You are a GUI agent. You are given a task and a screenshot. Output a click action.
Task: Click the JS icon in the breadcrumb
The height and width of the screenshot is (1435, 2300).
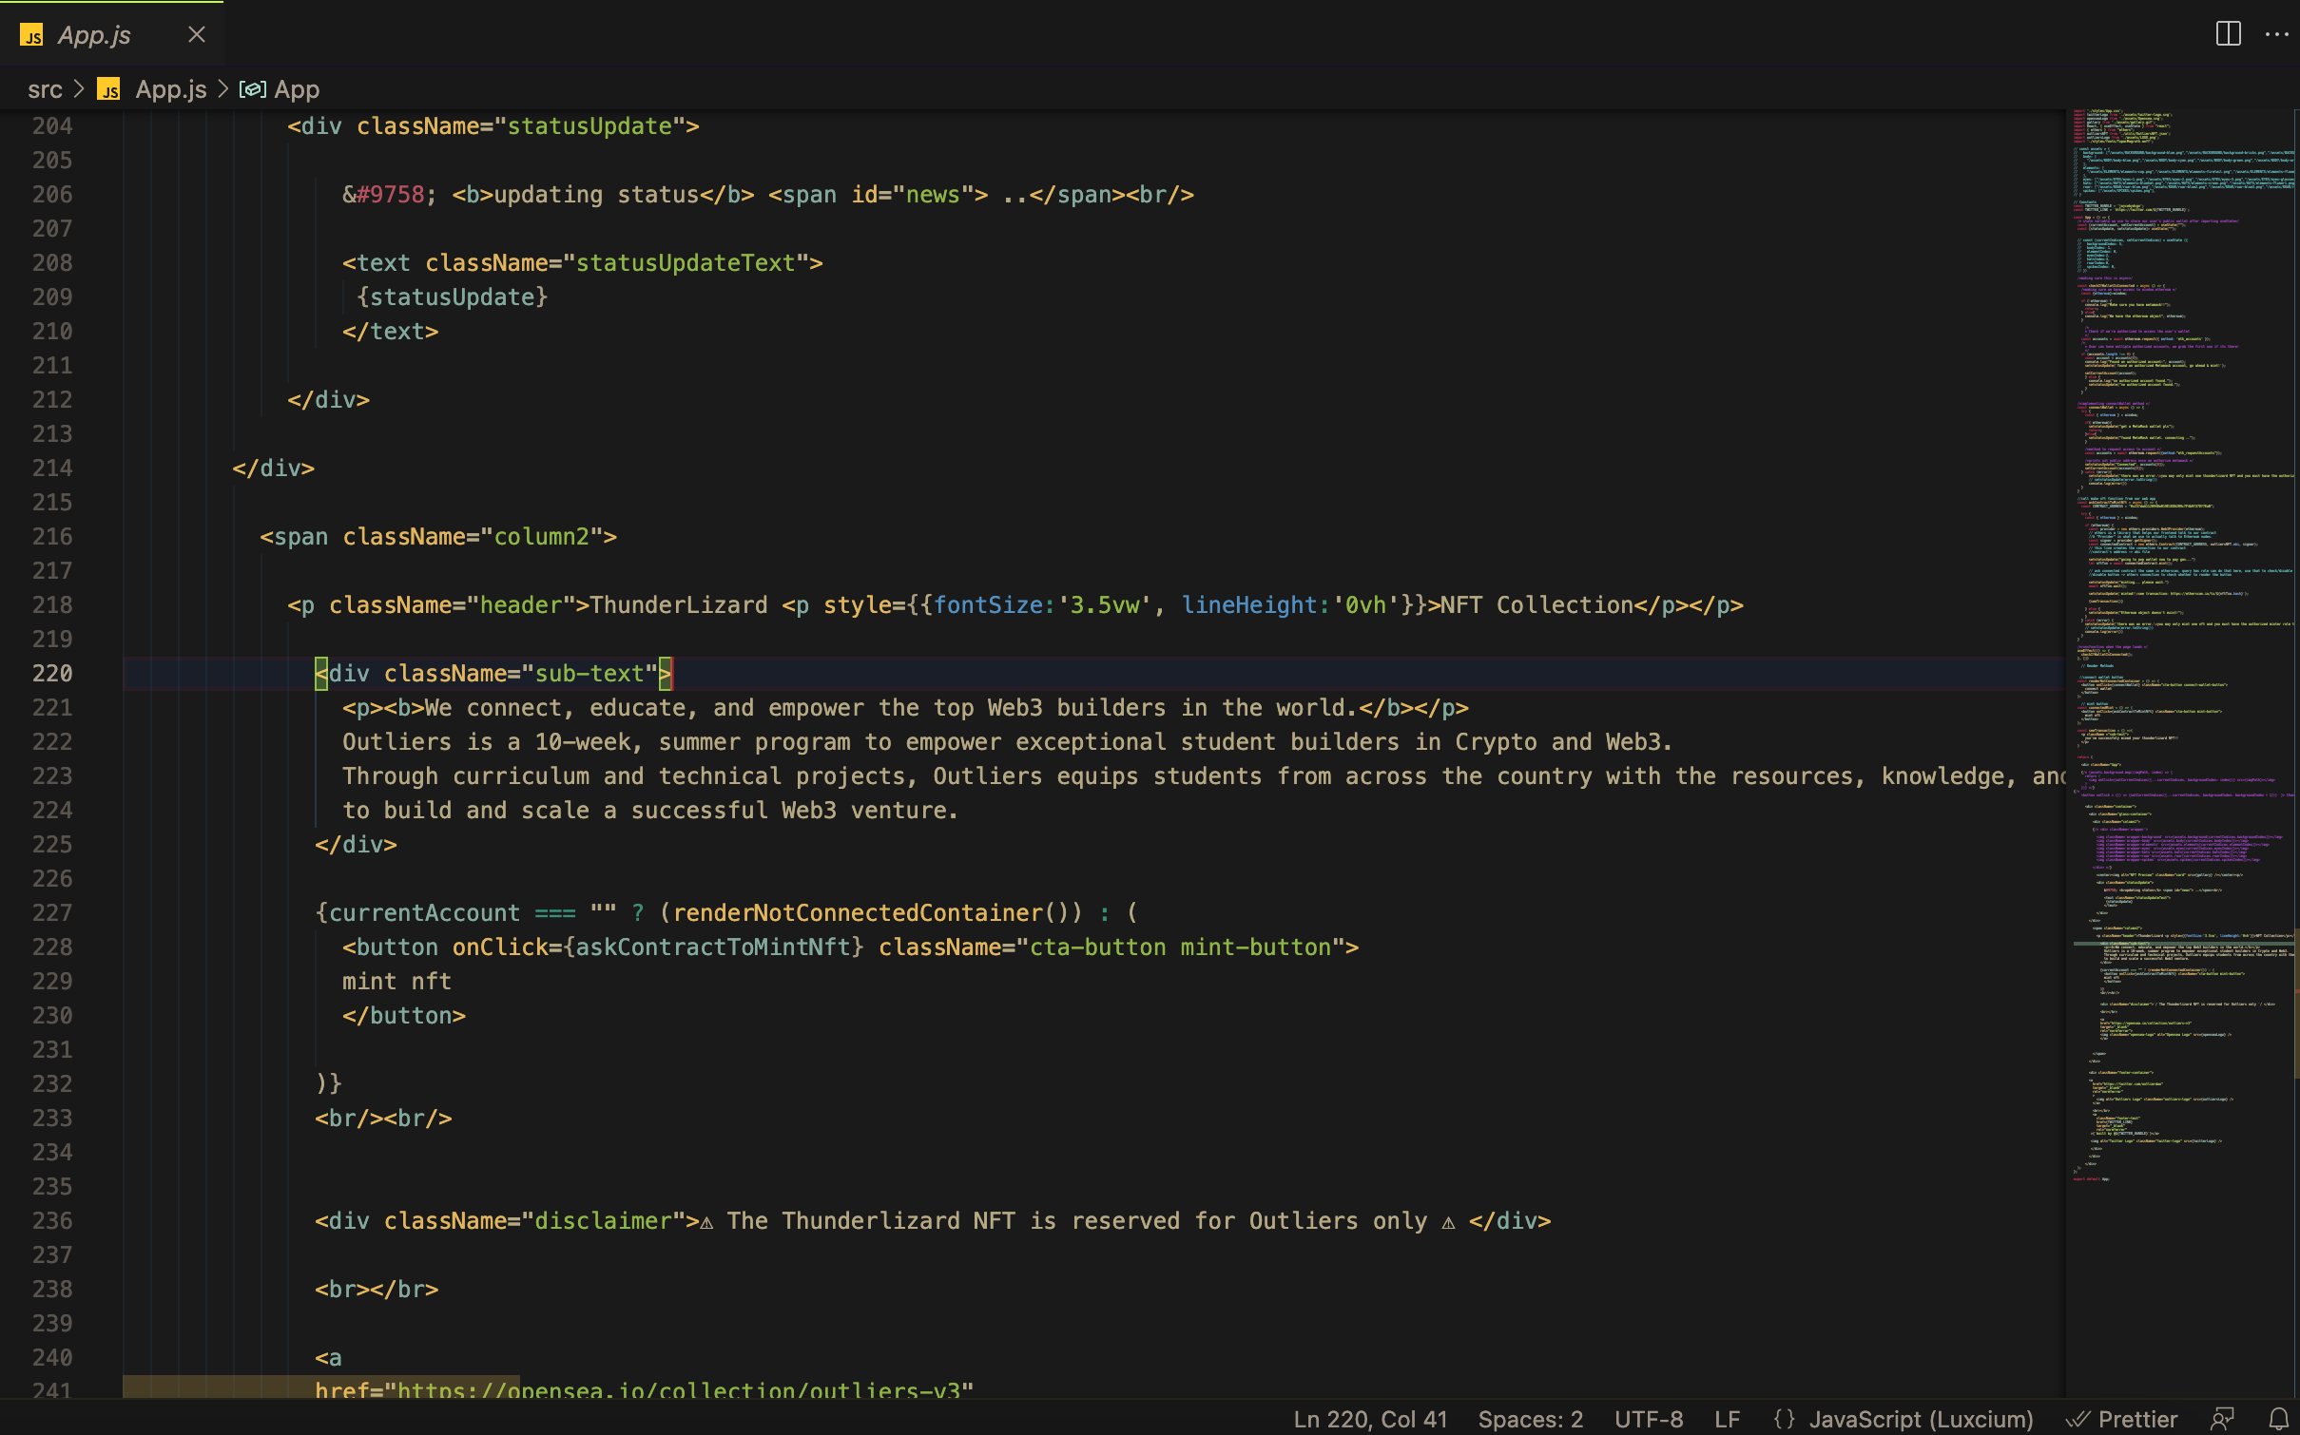[x=109, y=90]
